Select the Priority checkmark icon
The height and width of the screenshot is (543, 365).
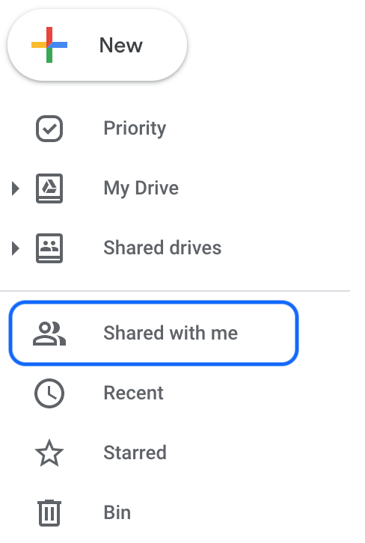point(49,129)
